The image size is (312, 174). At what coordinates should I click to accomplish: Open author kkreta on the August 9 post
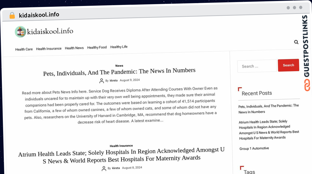[114, 81]
